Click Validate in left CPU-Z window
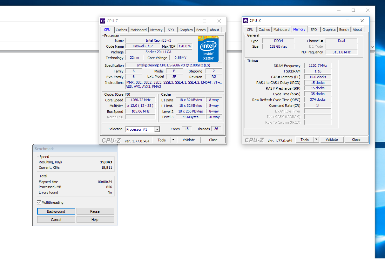The width and height of the screenshot is (385, 260). click(189, 140)
